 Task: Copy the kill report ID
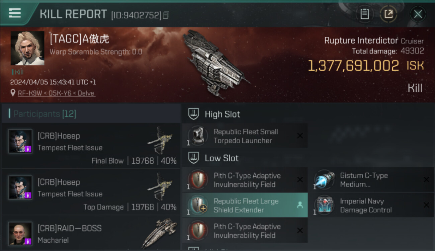(166, 15)
